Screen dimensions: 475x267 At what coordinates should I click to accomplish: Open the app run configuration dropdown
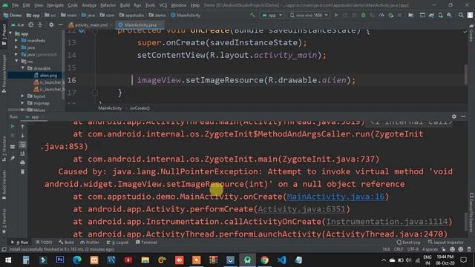point(272,15)
